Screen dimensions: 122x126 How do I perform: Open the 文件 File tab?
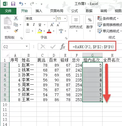pyautogui.click(x=8, y=11)
